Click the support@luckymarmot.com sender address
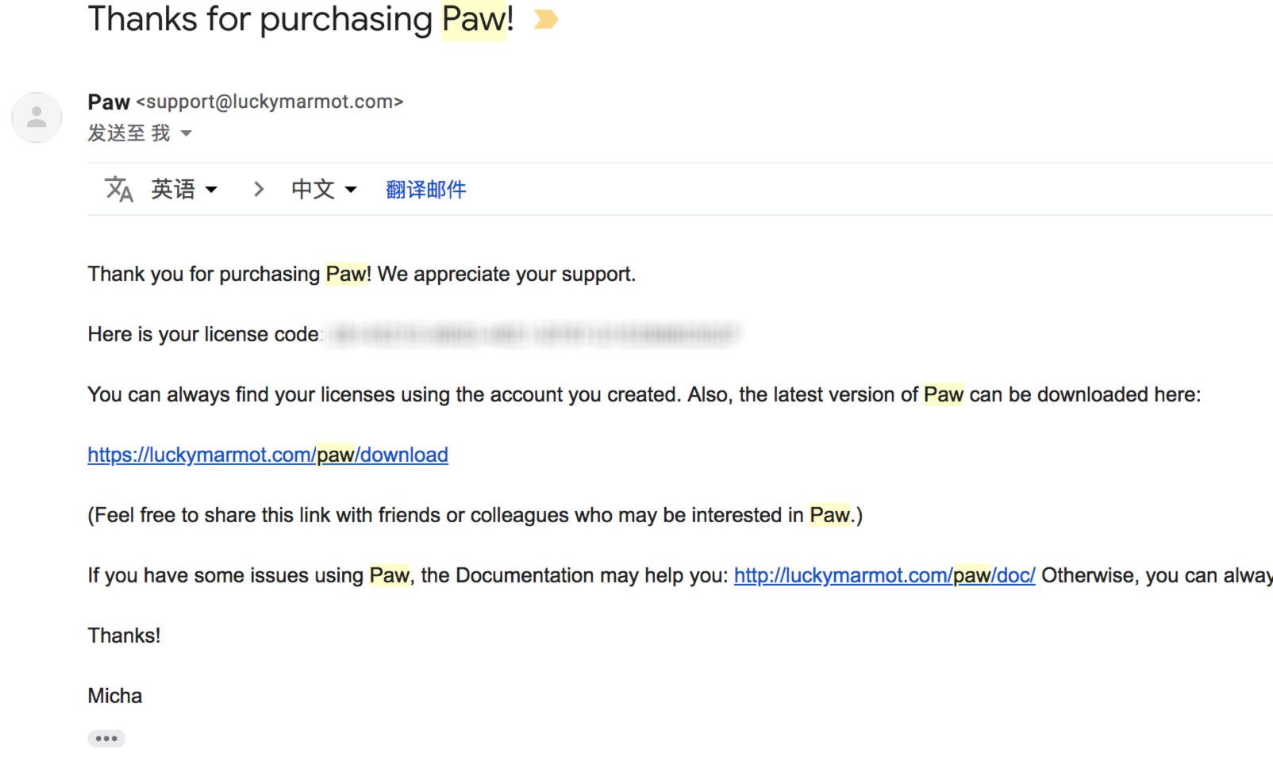Viewport: 1273px width, 784px height. (x=270, y=102)
